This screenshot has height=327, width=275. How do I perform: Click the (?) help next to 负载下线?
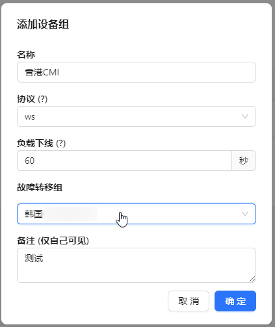point(61,144)
